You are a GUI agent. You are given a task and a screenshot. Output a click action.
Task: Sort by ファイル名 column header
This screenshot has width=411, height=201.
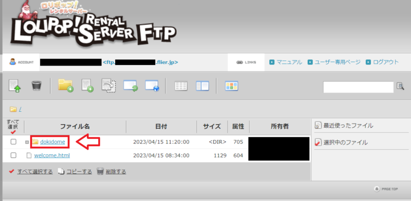click(x=75, y=127)
